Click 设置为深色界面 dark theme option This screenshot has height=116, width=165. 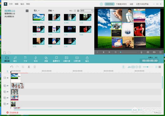coord(142,4)
